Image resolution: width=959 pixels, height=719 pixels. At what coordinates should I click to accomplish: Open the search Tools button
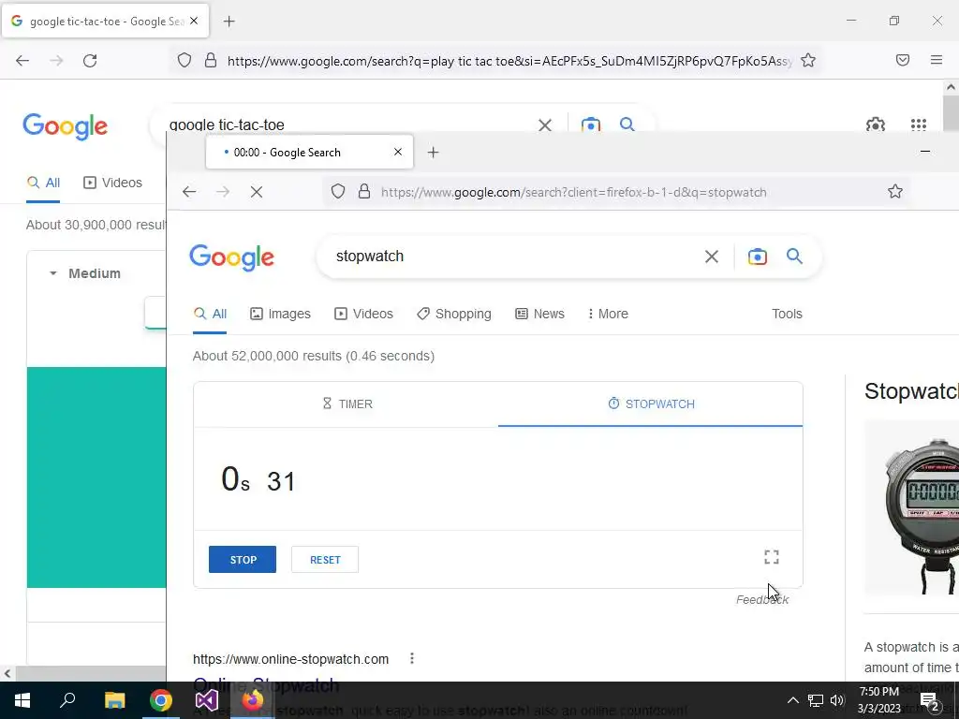787,314
